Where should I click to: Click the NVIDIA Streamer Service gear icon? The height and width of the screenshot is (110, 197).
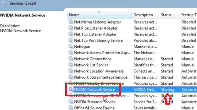[x=71, y=102]
